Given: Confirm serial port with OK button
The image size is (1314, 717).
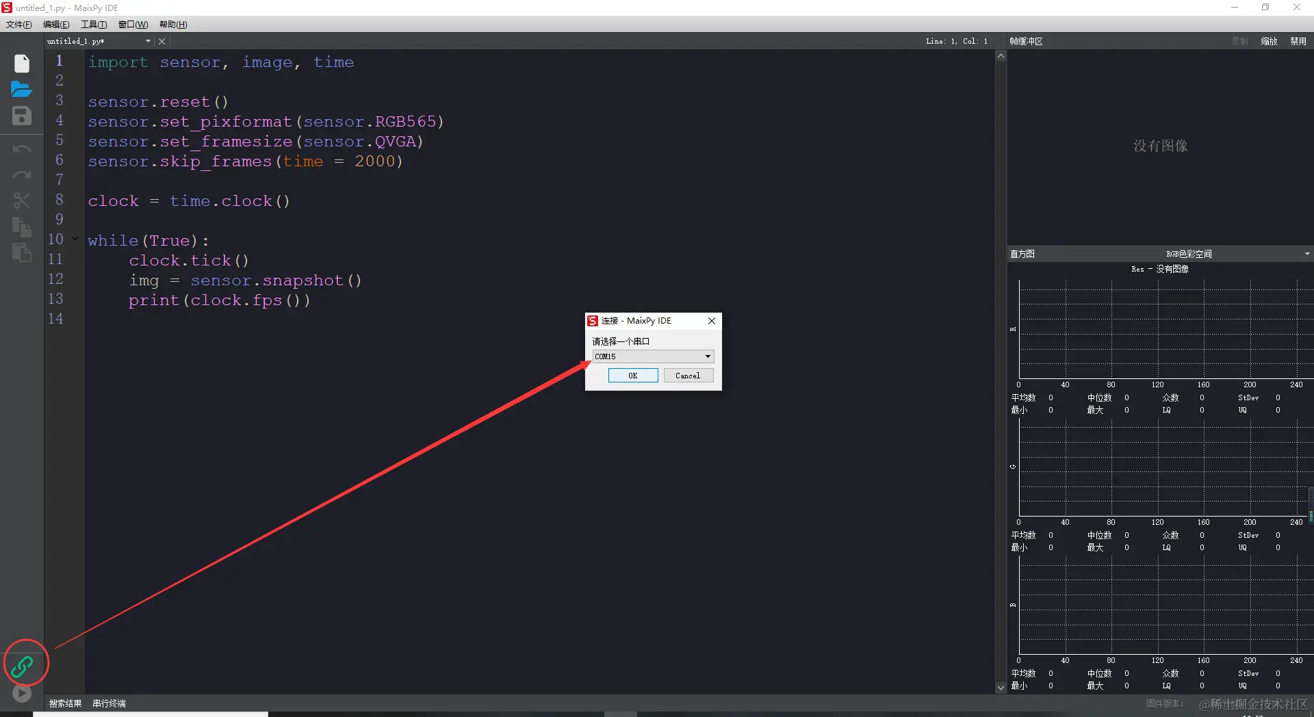Looking at the screenshot, I should [633, 376].
